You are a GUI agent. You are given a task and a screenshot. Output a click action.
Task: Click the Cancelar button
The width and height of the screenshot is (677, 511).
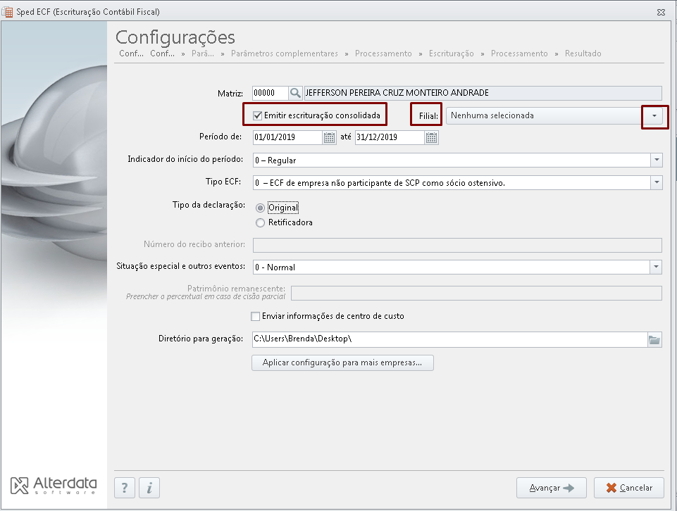pyautogui.click(x=628, y=488)
